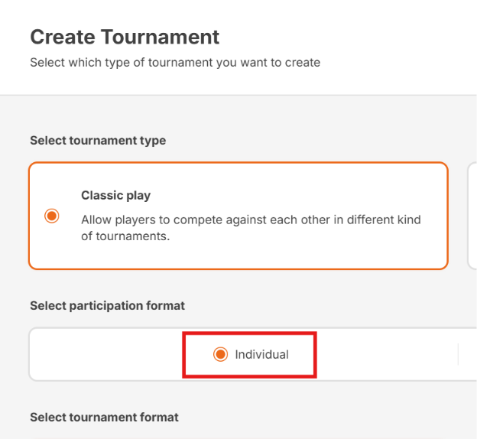This screenshot has width=477, height=439.
Task: Open the partially visible tournament type card
Action: click(x=472, y=216)
